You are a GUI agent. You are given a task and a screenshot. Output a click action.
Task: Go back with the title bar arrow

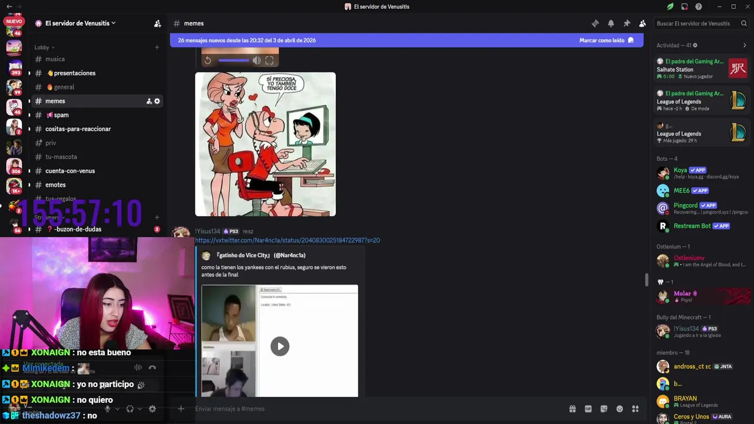pos(9,6)
